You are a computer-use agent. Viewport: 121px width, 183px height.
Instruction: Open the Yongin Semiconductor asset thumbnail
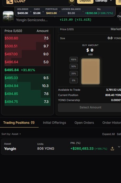(x=8, y=16)
